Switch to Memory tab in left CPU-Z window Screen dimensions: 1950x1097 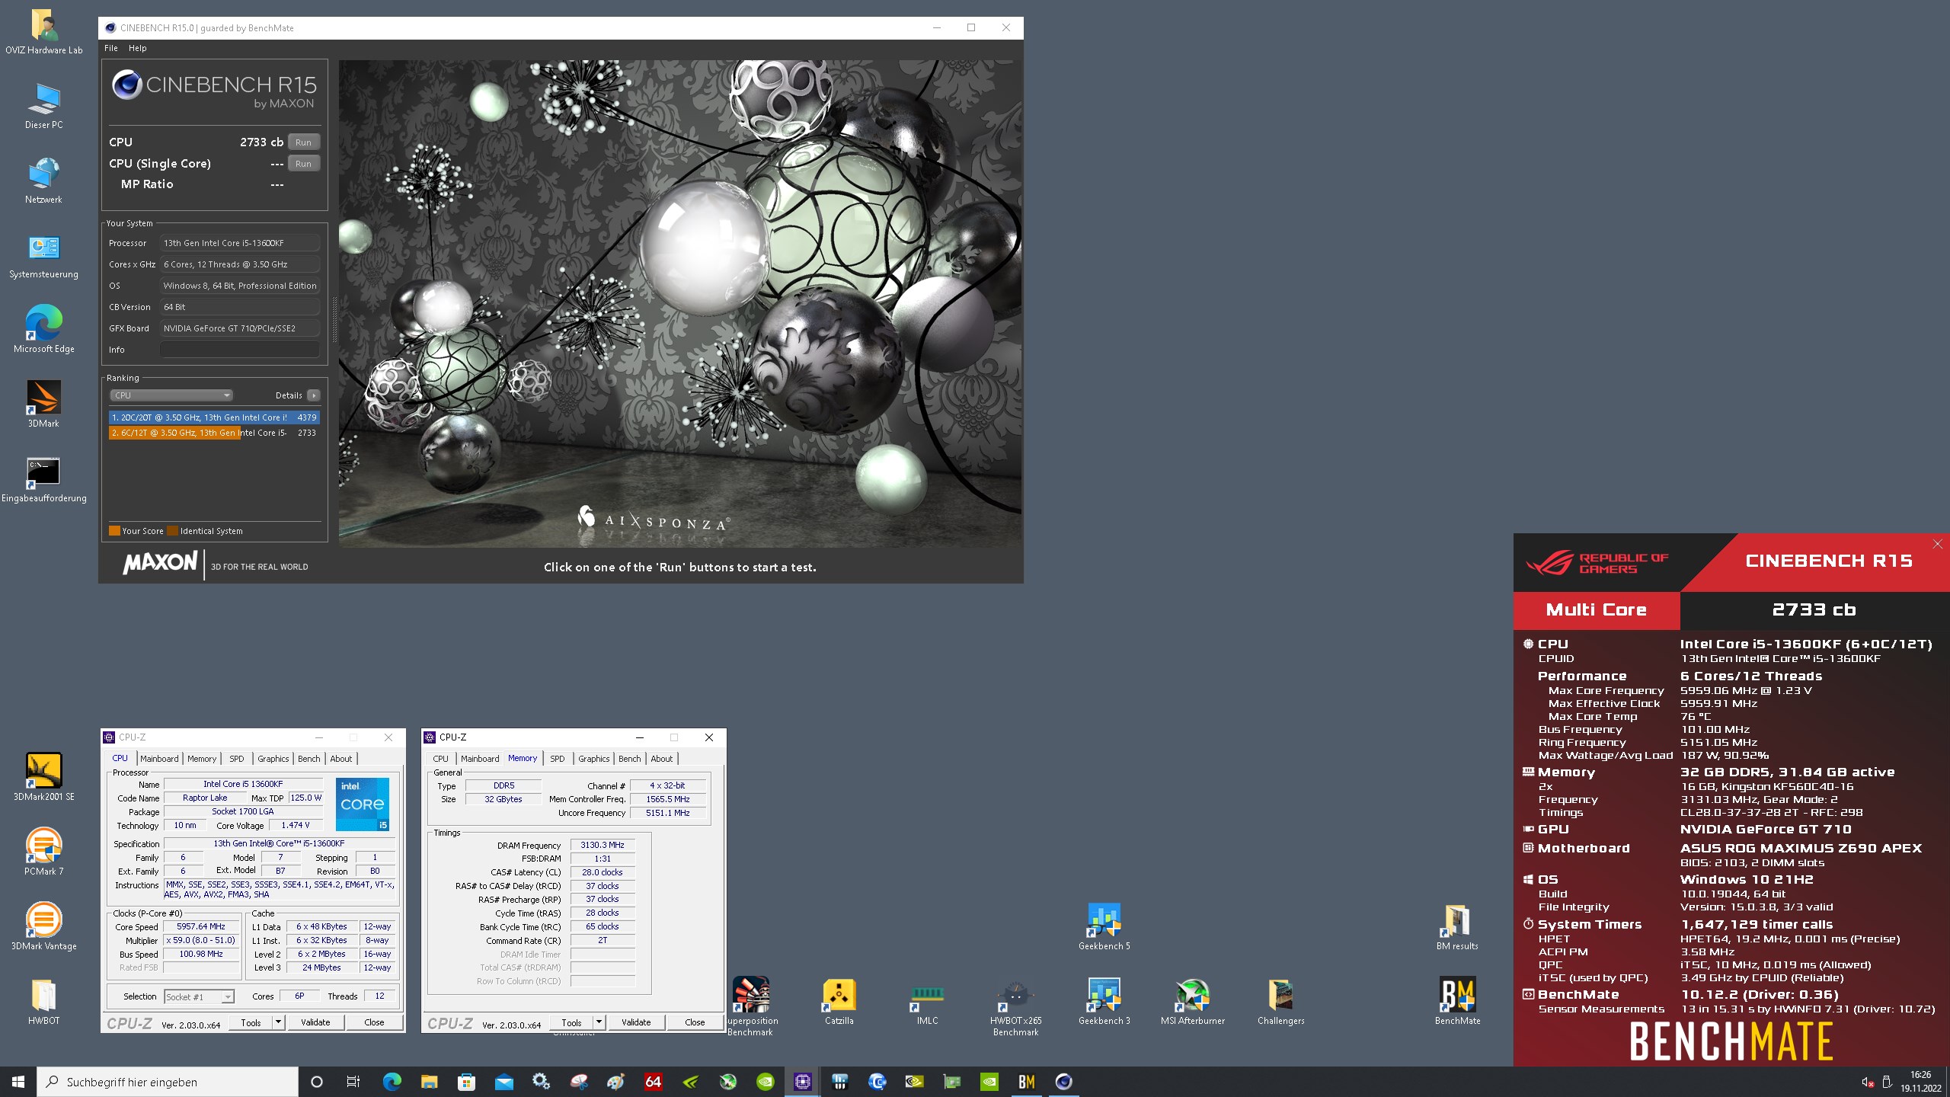[202, 759]
